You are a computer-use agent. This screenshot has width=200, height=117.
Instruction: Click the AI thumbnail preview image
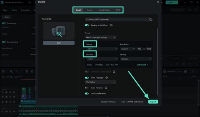coord(59,31)
